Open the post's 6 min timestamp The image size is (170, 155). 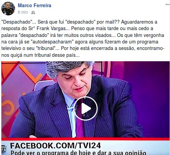23,12
